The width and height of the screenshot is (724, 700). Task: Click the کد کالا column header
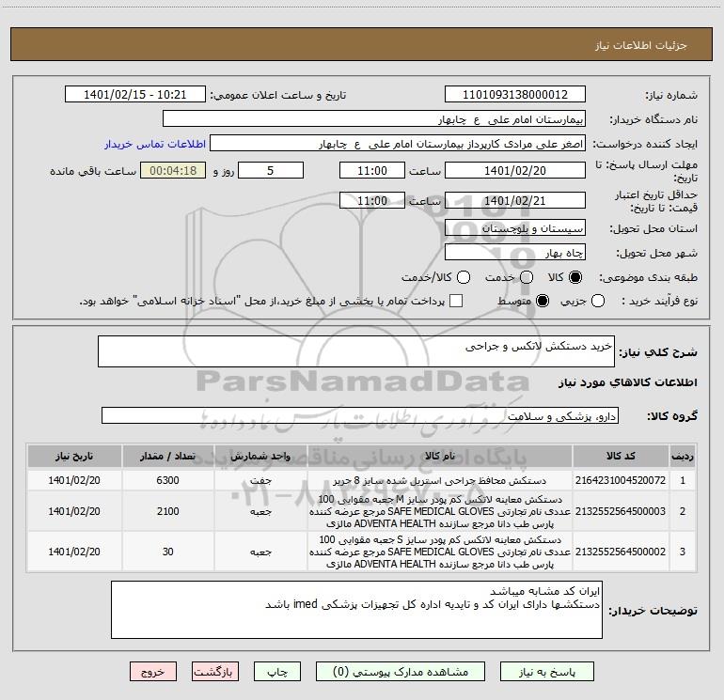click(x=621, y=456)
